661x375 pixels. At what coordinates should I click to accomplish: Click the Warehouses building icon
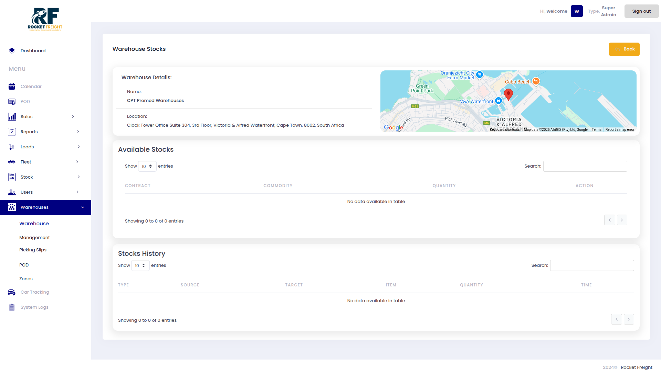coord(12,207)
